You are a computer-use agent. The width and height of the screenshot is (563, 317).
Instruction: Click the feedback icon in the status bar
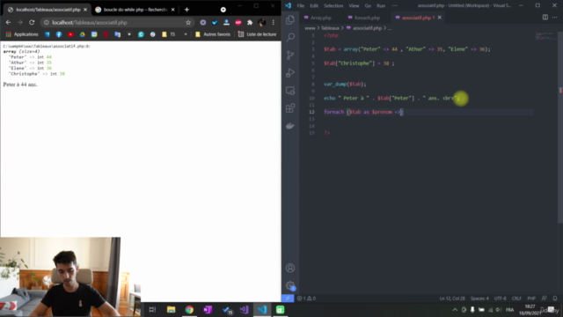tap(545, 299)
